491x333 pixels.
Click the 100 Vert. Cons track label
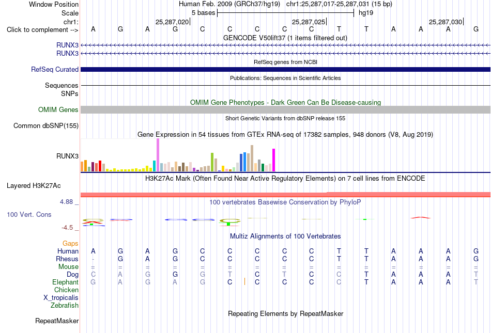pos(29,214)
